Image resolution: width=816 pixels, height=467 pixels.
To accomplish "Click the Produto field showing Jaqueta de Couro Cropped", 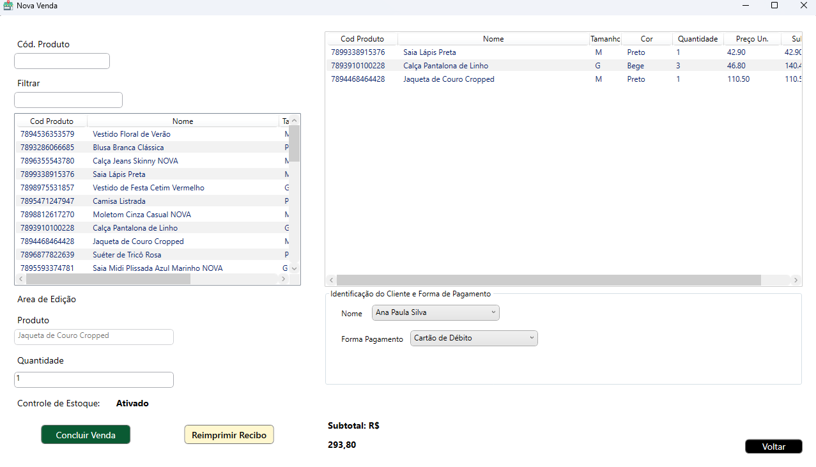I will (94, 337).
